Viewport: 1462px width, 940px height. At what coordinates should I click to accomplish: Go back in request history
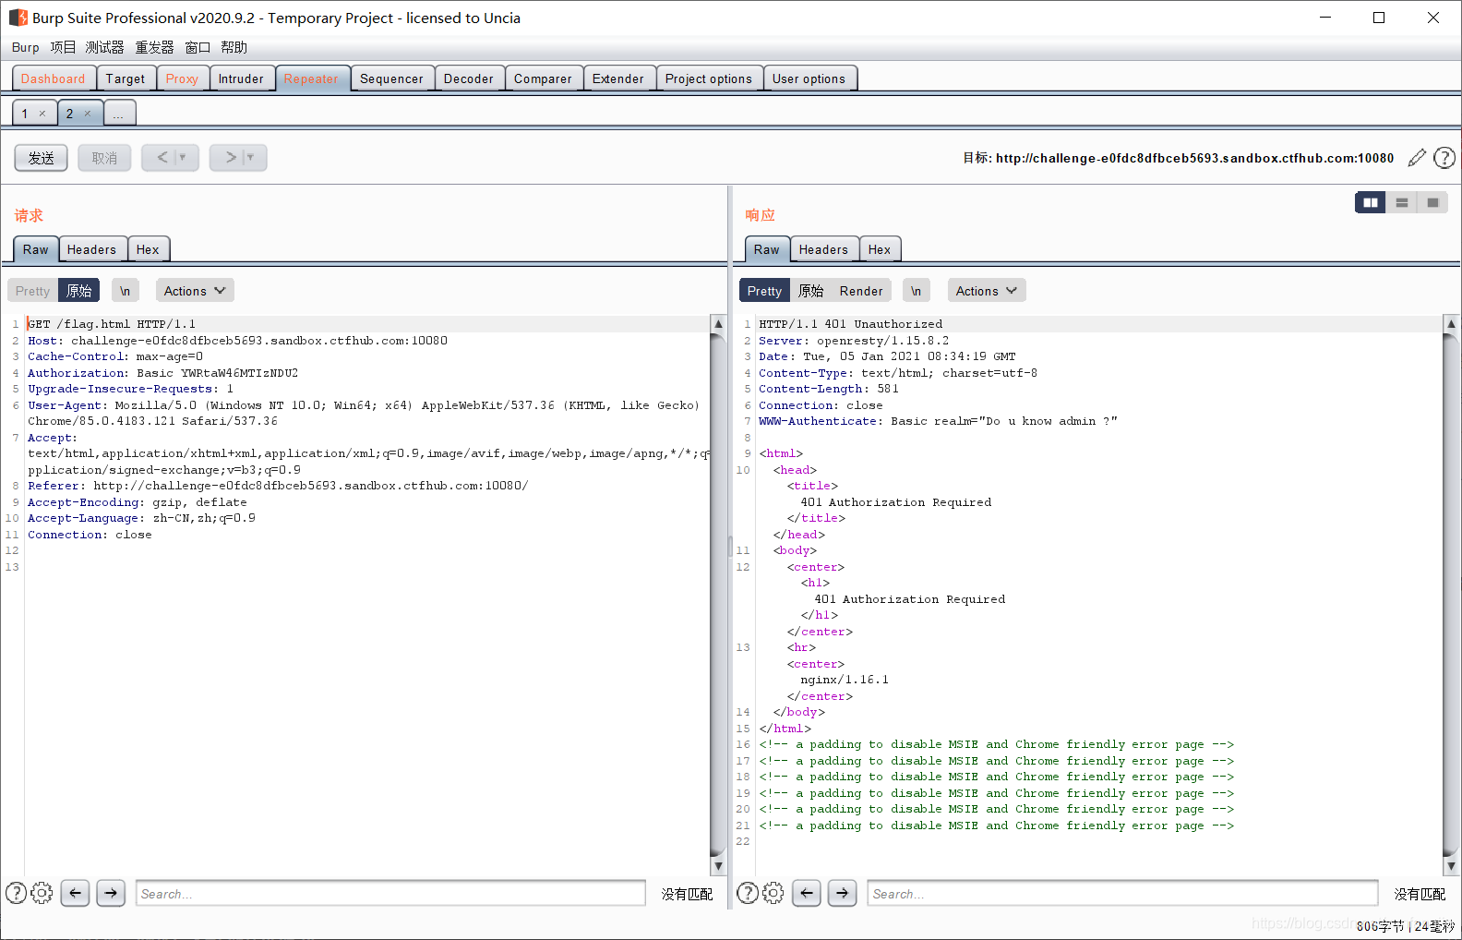(162, 158)
